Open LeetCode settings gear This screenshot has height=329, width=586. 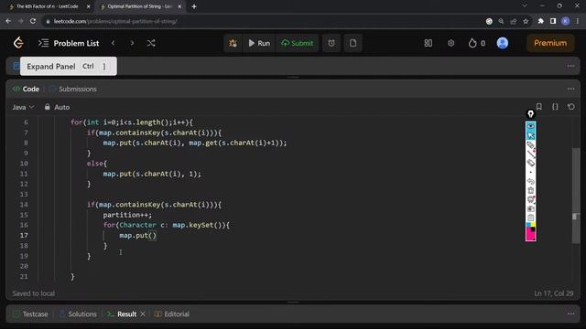pos(451,43)
